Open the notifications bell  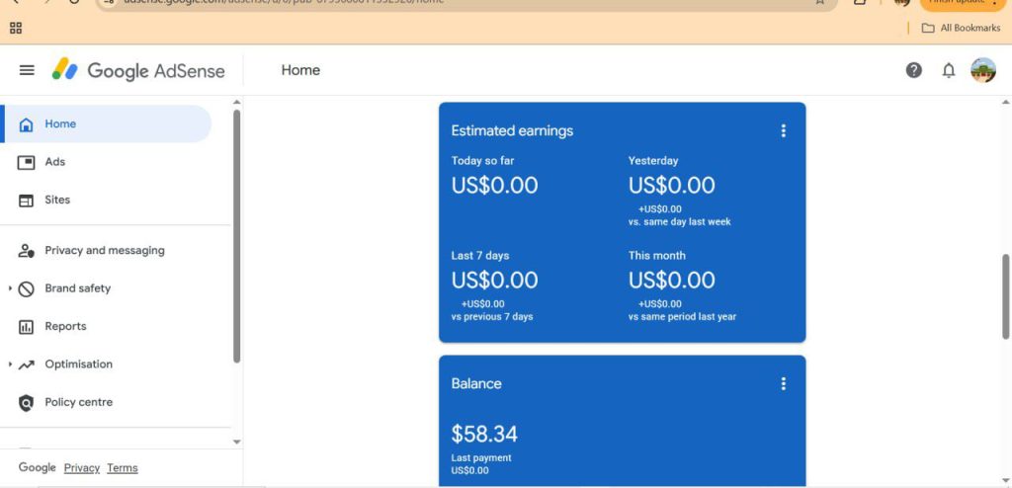[x=949, y=70]
